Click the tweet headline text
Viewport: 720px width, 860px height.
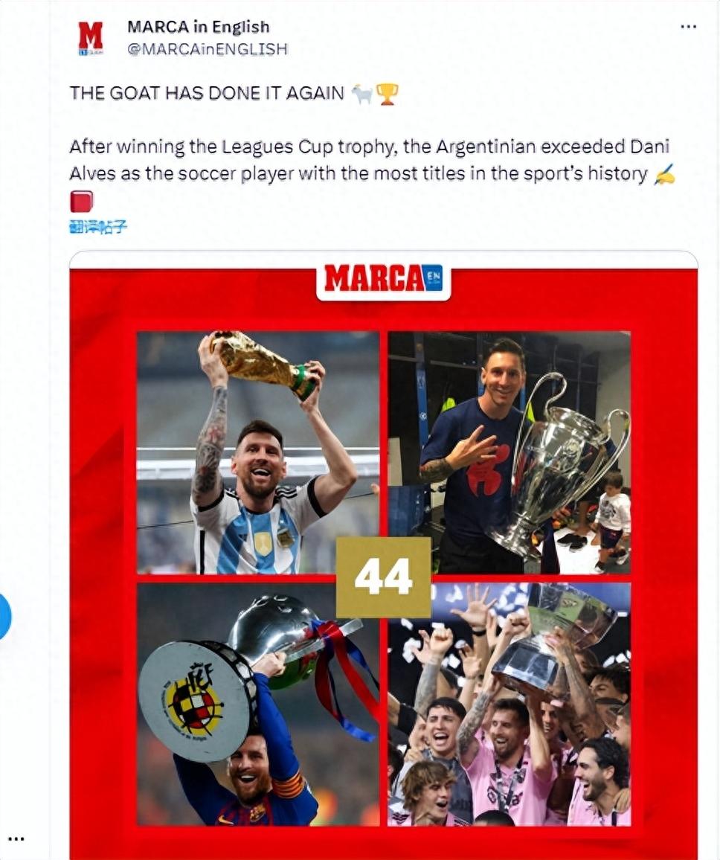tap(206, 93)
